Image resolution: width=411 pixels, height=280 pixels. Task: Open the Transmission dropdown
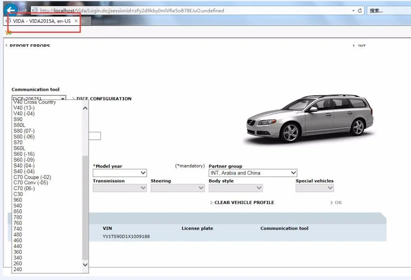tap(120, 188)
